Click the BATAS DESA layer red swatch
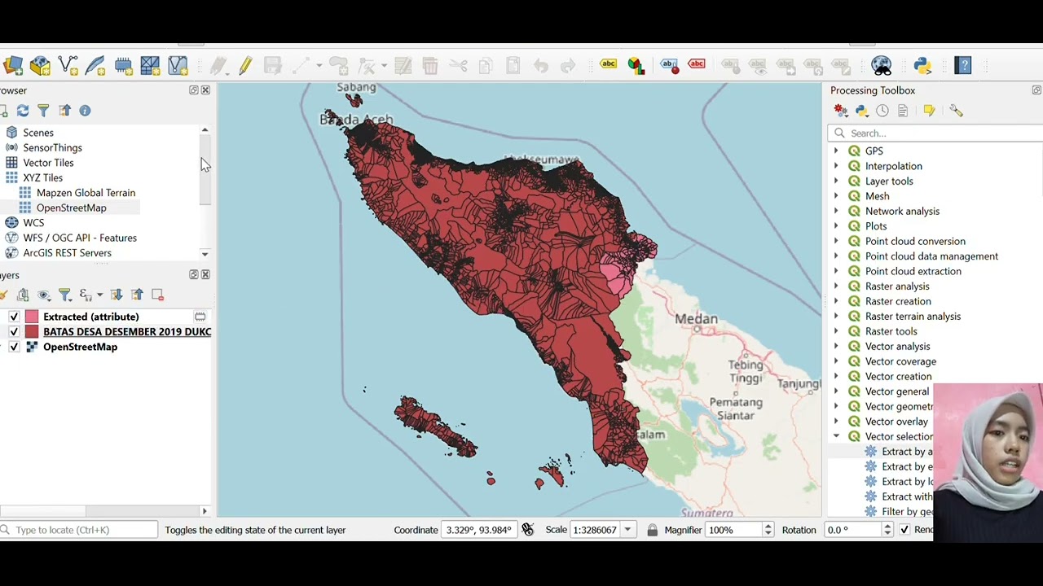 [32, 332]
